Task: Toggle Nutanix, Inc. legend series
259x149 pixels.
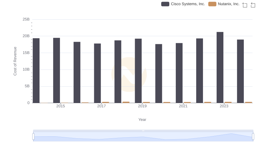Action: [224, 4]
